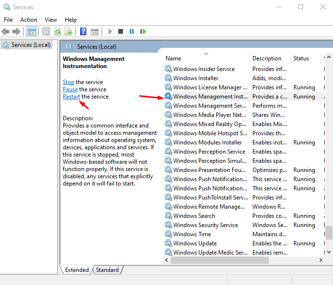333x285 pixels.
Task: Click gear icon of Windows Security Service
Action: [x=168, y=225]
